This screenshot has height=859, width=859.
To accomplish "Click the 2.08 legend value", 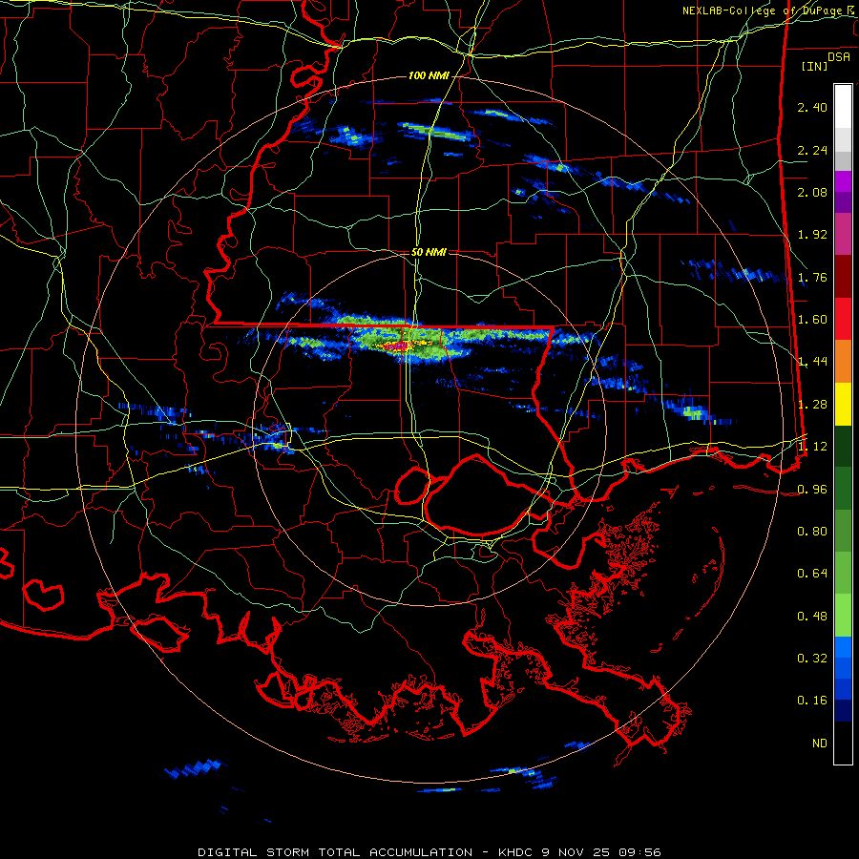I will [x=812, y=192].
